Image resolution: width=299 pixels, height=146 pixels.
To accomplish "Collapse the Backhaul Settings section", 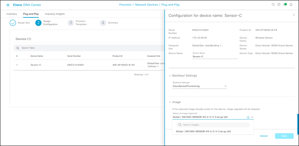I will pos(170,75).
